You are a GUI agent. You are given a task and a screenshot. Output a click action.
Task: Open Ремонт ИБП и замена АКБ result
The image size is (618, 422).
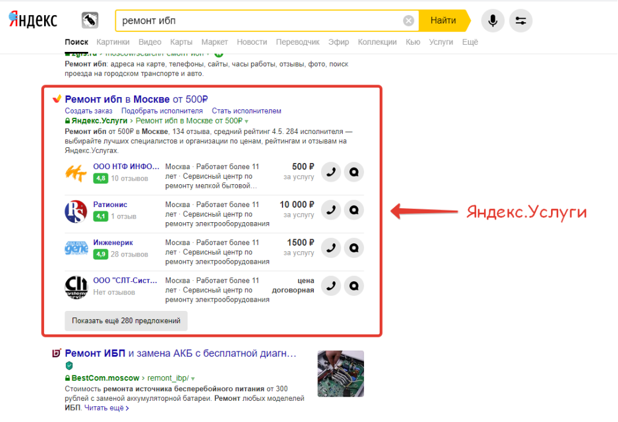click(x=180, y=353)
